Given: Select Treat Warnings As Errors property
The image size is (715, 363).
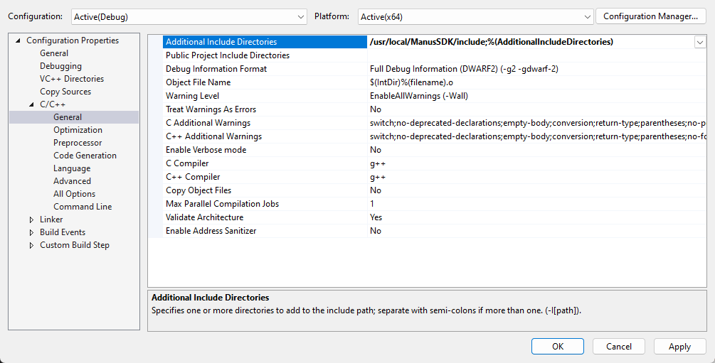Looking at the screenshot, I should pos(211,109).
